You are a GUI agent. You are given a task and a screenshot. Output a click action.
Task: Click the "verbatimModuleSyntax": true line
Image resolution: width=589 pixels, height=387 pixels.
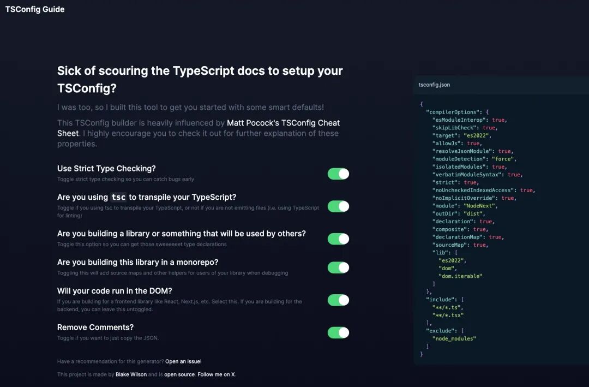point(477,175)
